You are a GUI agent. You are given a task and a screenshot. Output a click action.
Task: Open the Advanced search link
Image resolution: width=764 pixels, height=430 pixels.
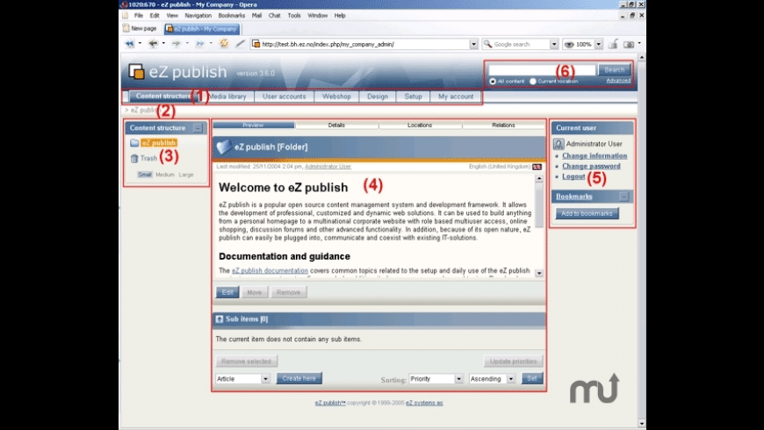(x=618, y=81)
